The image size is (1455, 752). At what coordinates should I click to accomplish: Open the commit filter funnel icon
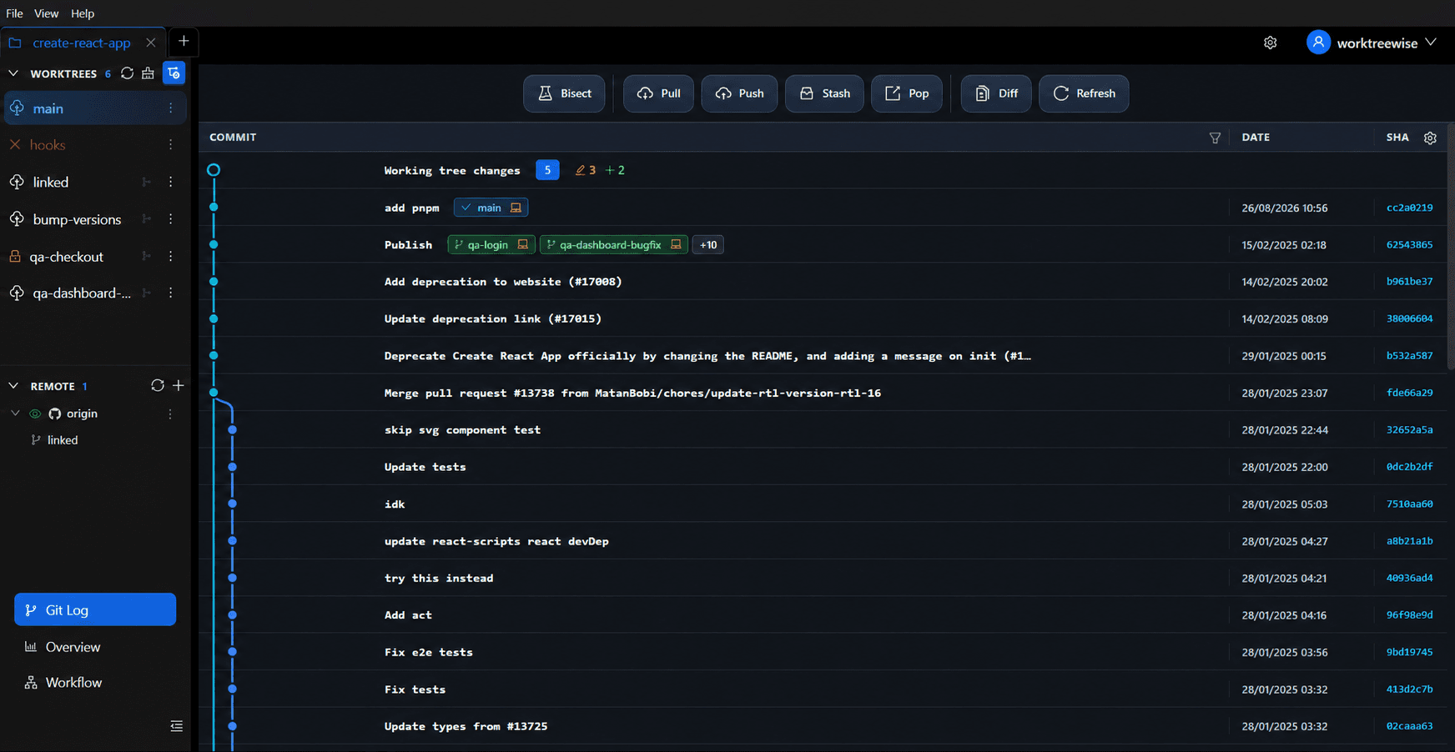click(x=1215, y=138)
